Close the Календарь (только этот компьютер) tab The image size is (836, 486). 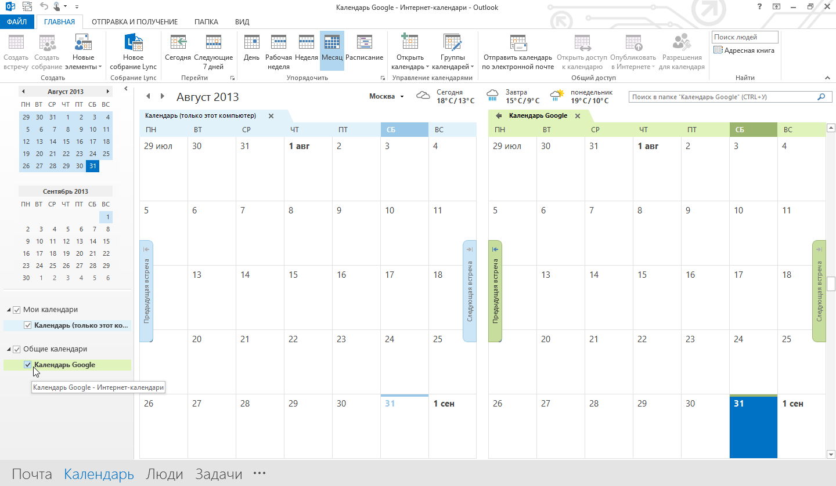point(271,116)
